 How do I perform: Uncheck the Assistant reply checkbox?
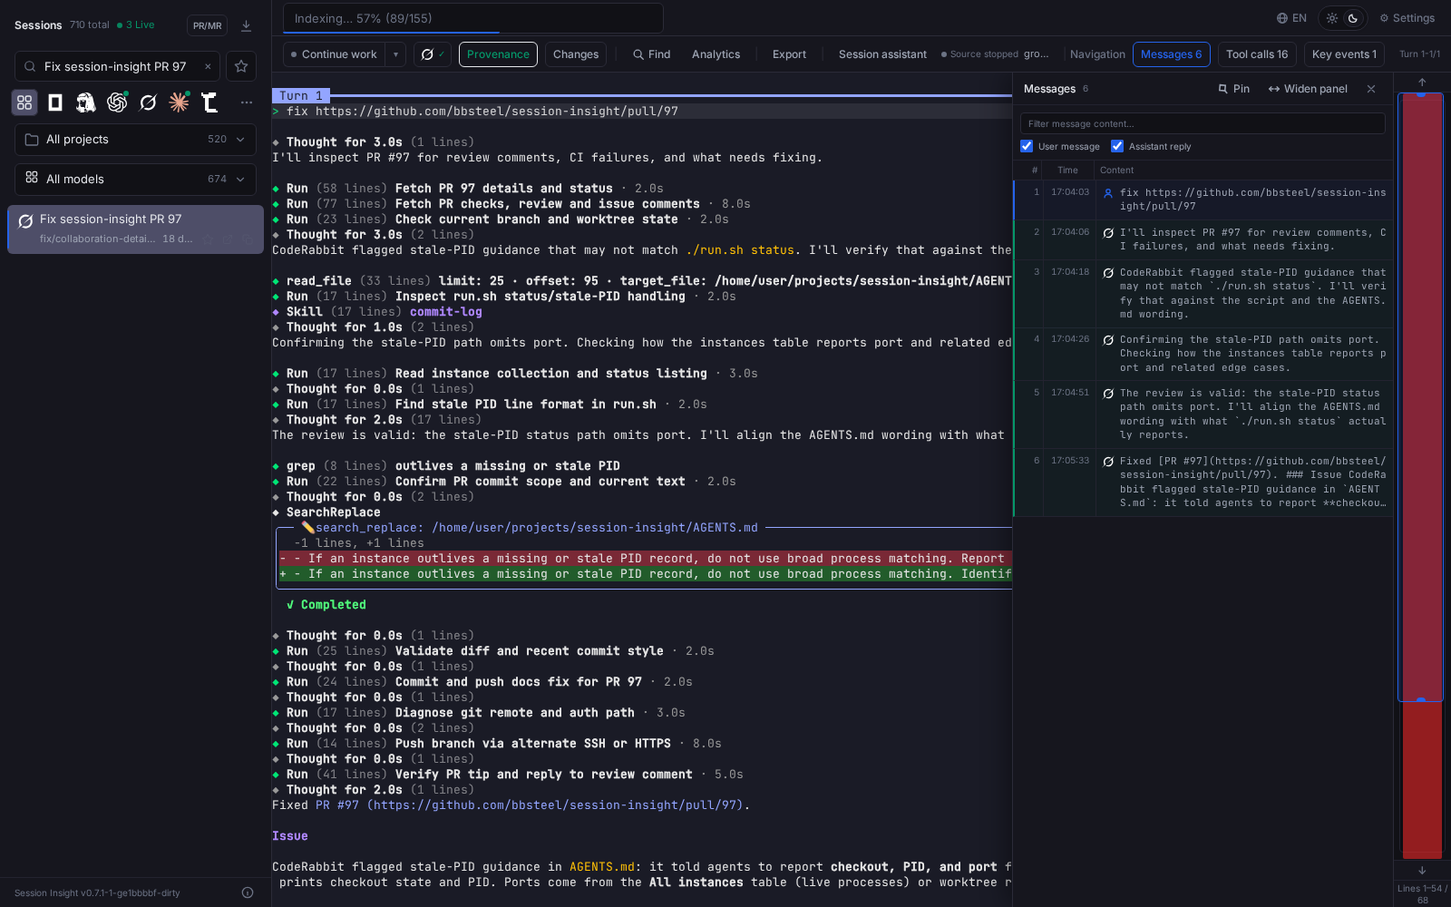(1117, 146)
